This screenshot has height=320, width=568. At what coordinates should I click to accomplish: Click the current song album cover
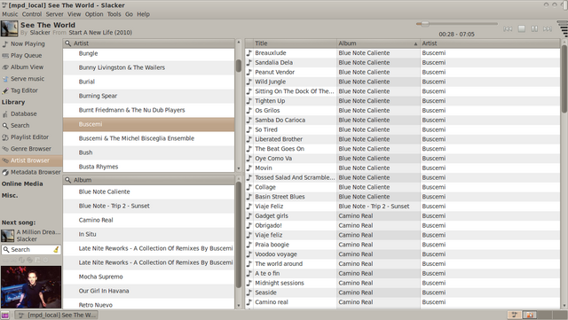click(10, 28)
